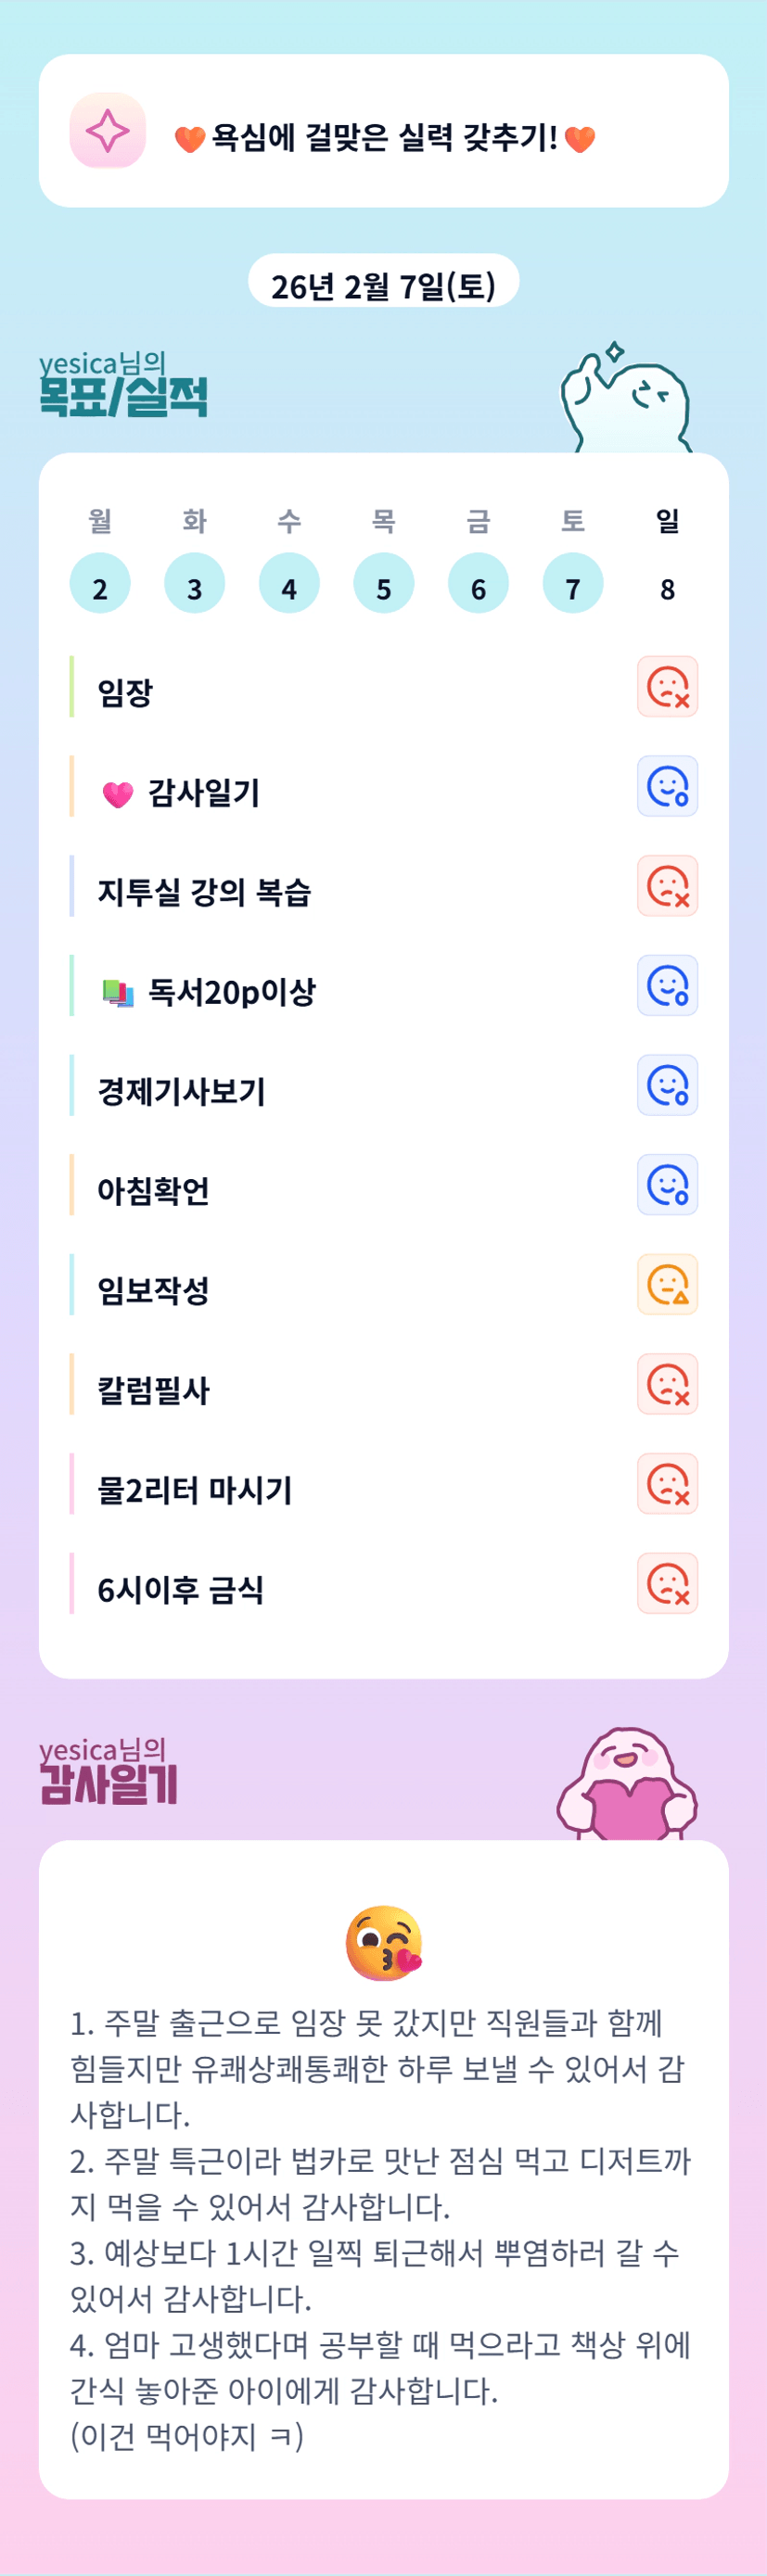This screenshot has height=2576, width=767.
Task: Click the kissing face emoji in 감사일기
Action: point(384,1943)
